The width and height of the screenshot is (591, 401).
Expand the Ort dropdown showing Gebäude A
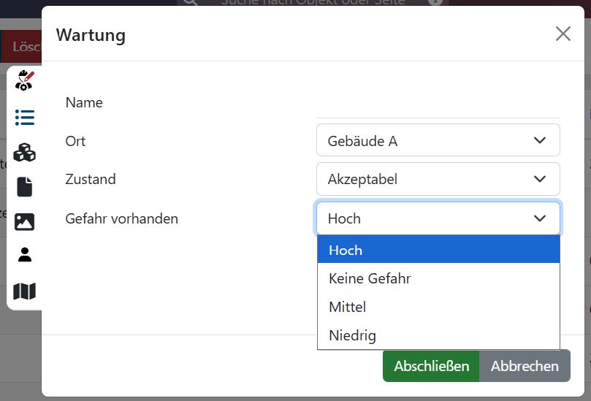tap(438, 140)
